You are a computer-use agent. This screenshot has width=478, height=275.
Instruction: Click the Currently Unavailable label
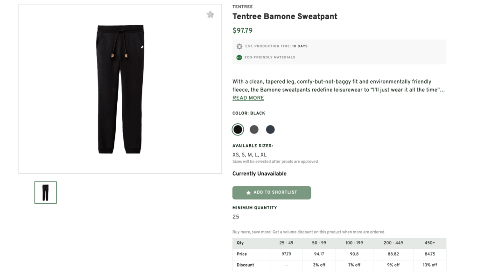coord(259,173)
